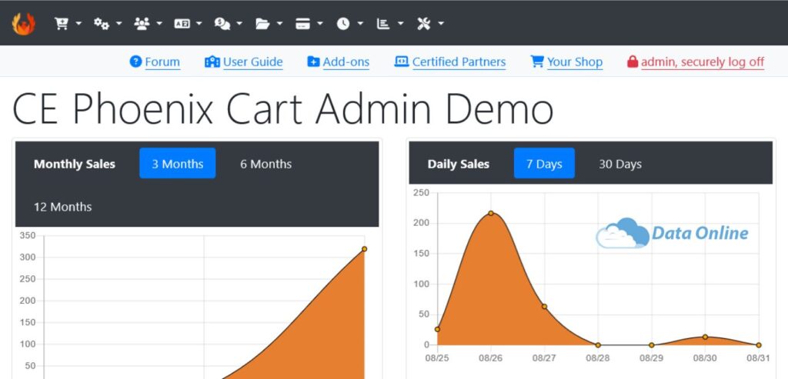Click the '250' y-axis label on Daily Sales

pos(421,193)
